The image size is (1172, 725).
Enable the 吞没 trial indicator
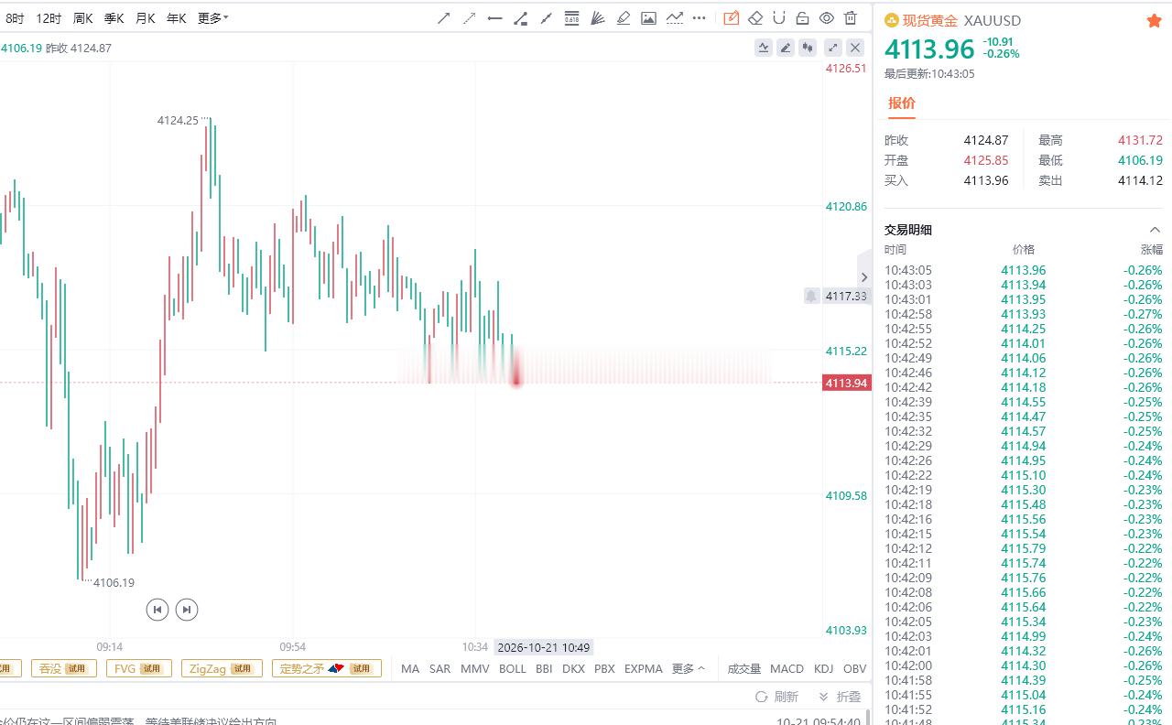(64, 669)
